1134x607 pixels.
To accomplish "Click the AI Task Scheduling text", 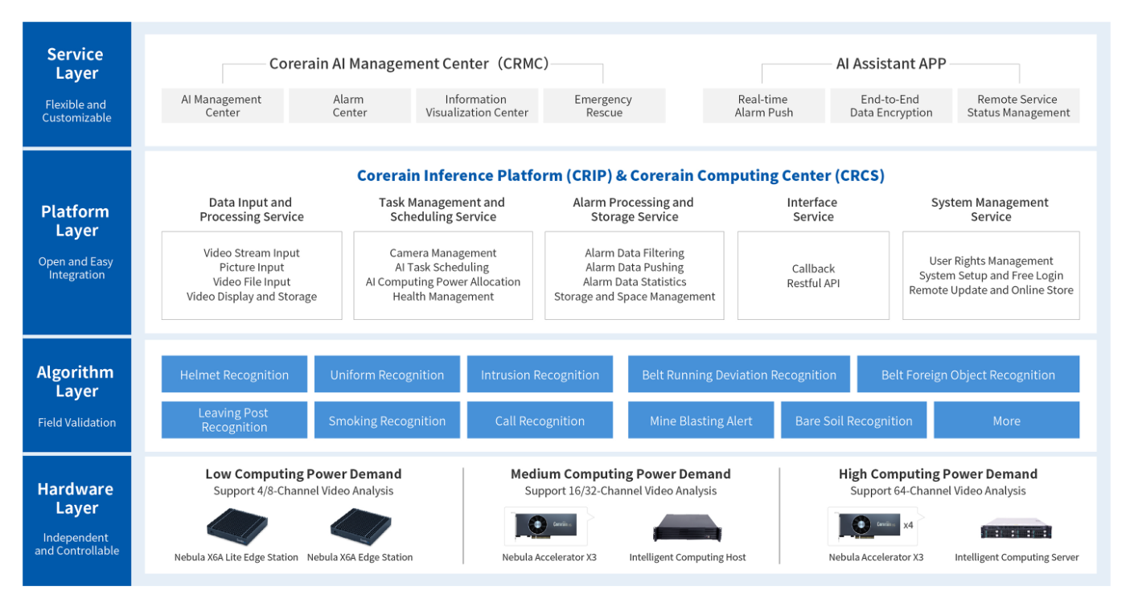I will (443, 268).
